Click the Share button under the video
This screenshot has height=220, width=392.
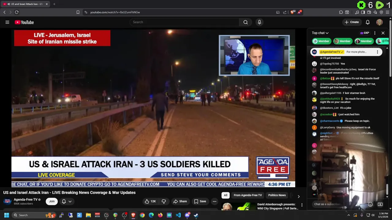pyautogui.click(x=180, y=201)
